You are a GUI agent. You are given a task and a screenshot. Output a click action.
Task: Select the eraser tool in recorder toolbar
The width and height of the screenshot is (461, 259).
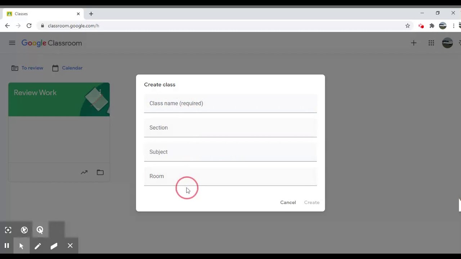[x=54, y=246]
